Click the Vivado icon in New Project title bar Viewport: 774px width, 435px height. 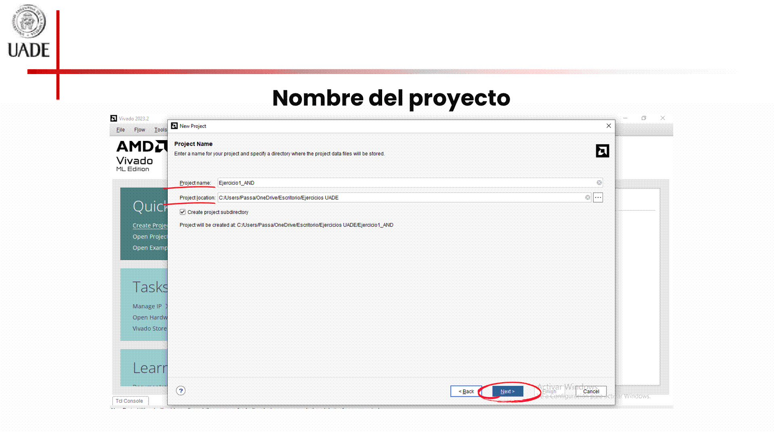174,126
